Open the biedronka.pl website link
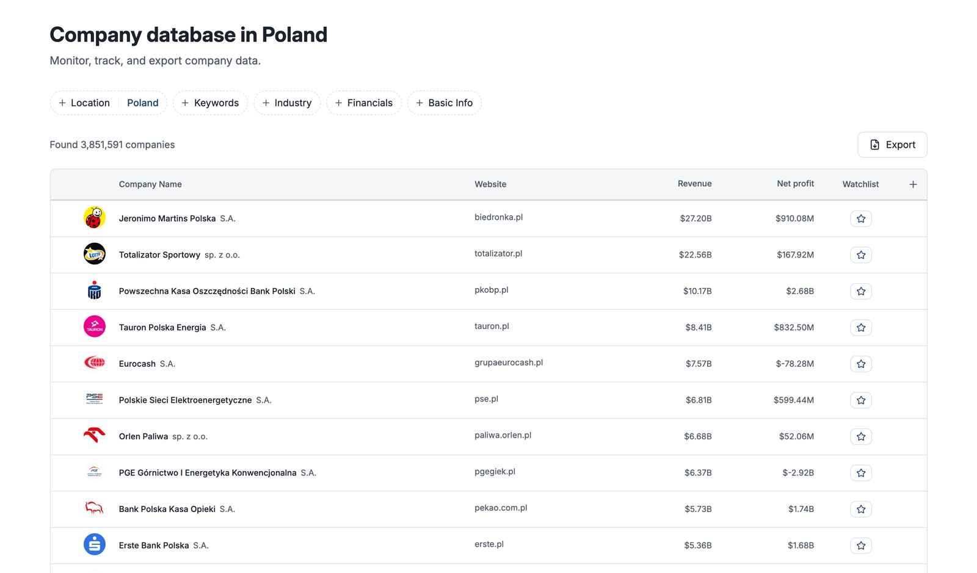The width and height of the screenshot is (977, 573). click(498, 217)
